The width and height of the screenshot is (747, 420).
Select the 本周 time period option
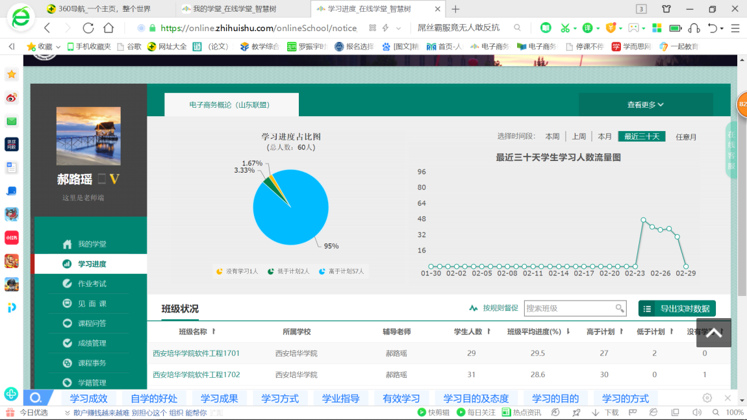[552, 136]
